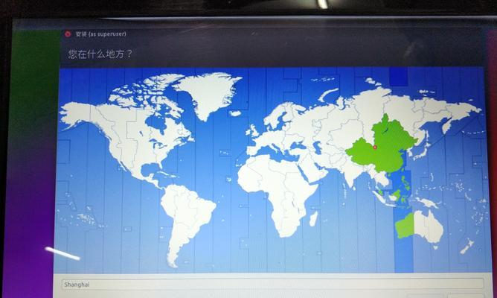Image resolution: width=497 pixels, height=298 pixels.
Task: Click the red location pin in China
Action: [375, 148]
